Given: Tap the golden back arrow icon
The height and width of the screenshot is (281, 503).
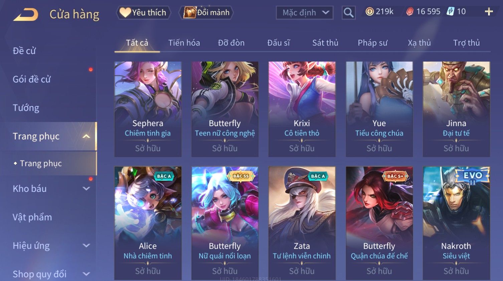Looking at the screenshot, I should 26,15.
